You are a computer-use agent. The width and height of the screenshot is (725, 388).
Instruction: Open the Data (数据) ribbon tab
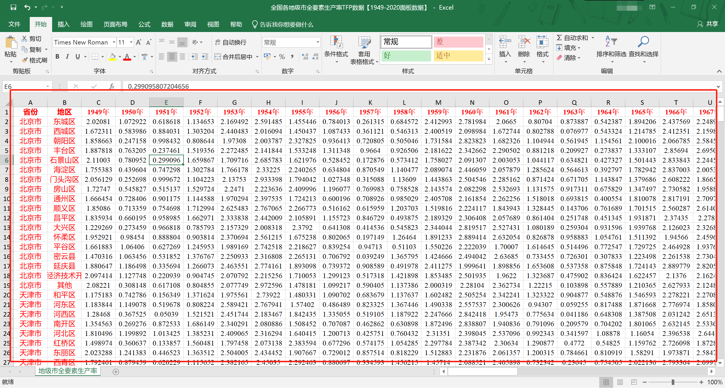pos(167,24)
